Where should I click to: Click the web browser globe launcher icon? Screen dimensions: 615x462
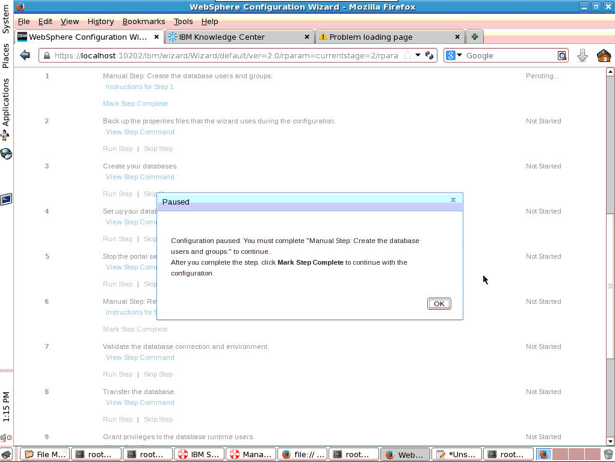pyautogui.click(x=6, y=154)
